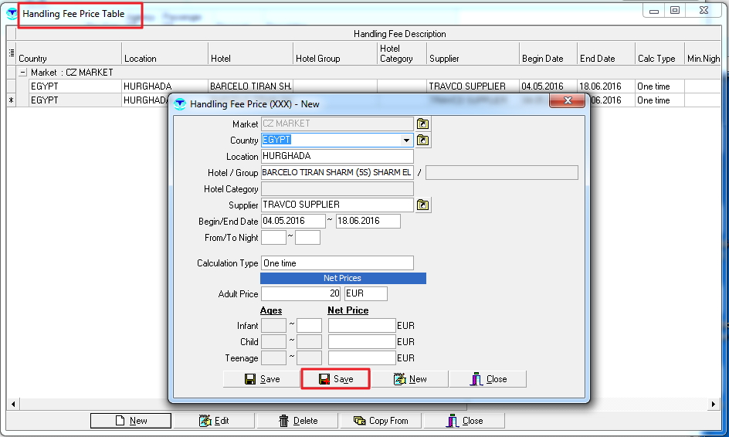
Task: Click the lookup icon beside Country
Action: [423, 140]
